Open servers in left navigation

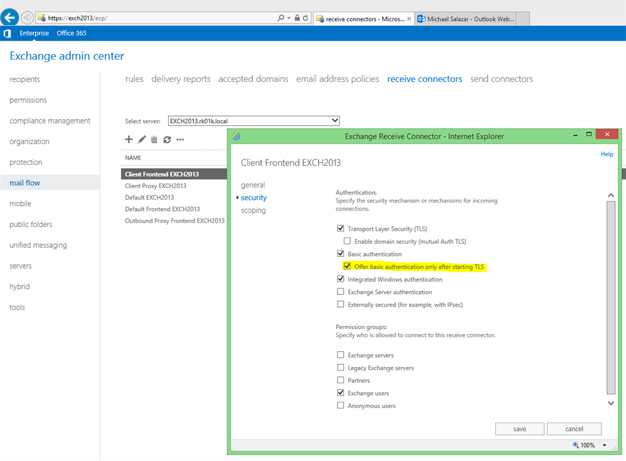pyautogui.click(x=20, y=266)
